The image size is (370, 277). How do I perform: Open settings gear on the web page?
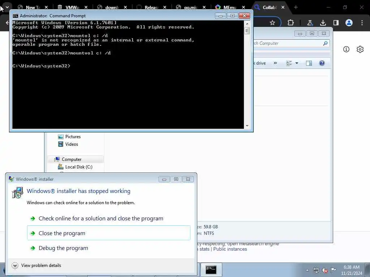(x=360, y=49)
